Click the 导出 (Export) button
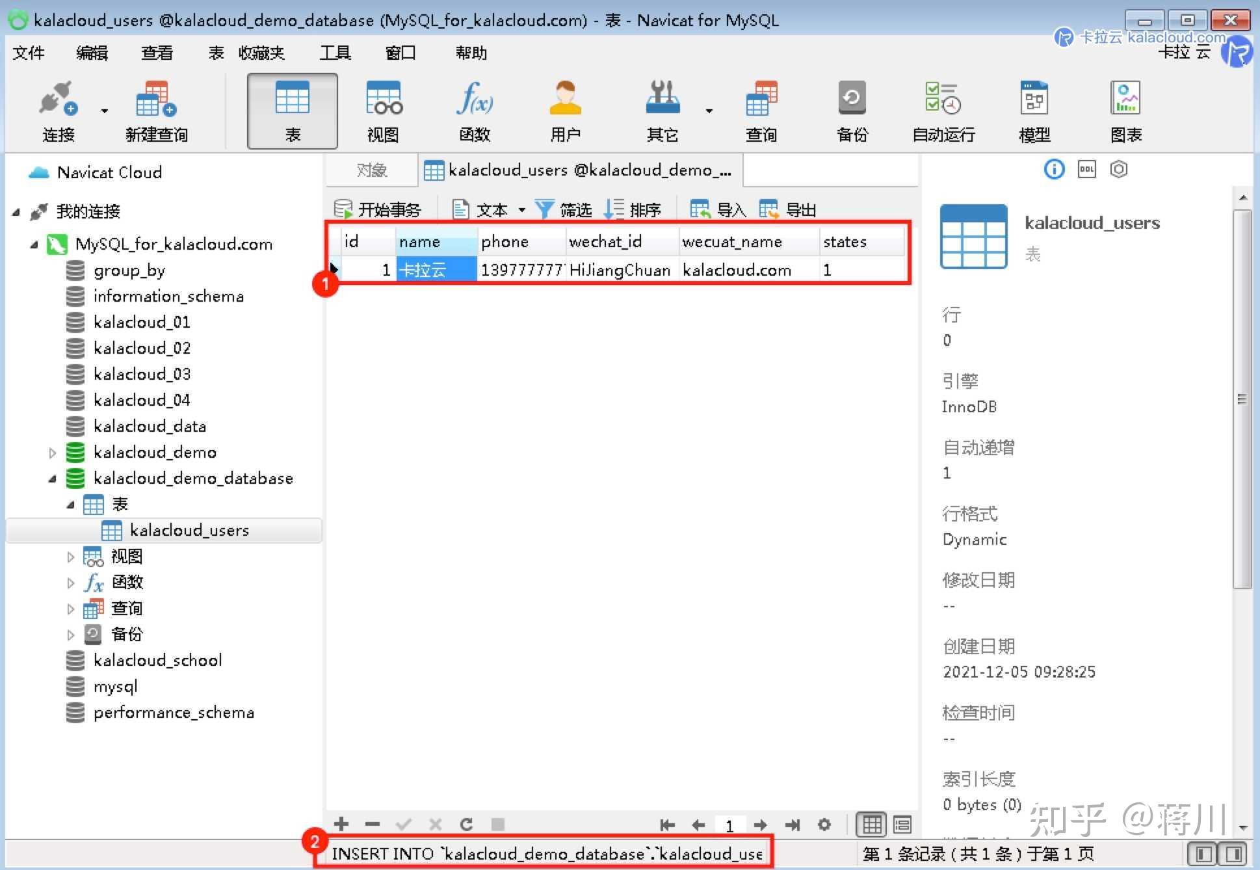Screen dimensions: 1260x870 point(789,209)
